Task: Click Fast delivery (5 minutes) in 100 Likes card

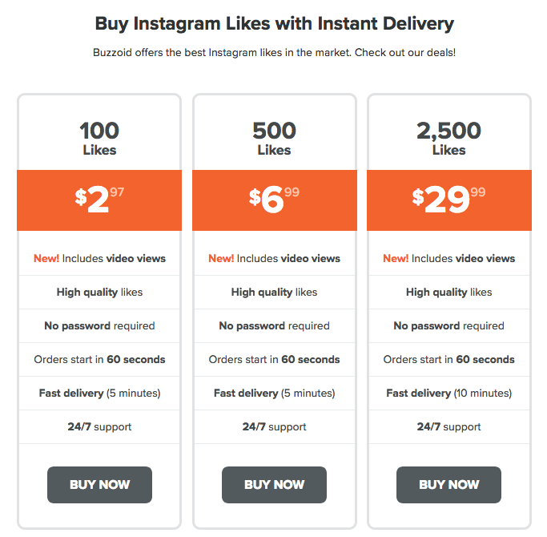Action: 99,394
